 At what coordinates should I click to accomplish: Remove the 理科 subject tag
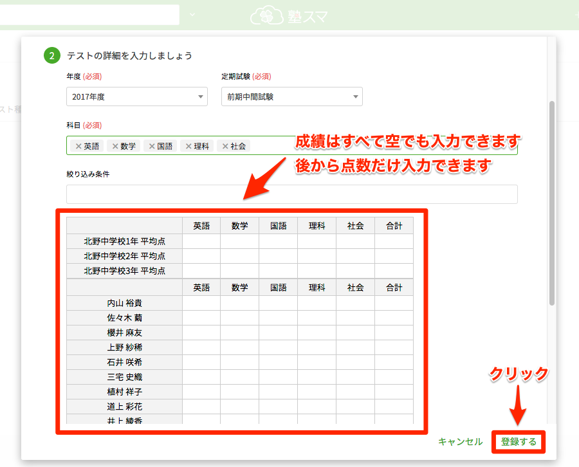coord(188,147)
